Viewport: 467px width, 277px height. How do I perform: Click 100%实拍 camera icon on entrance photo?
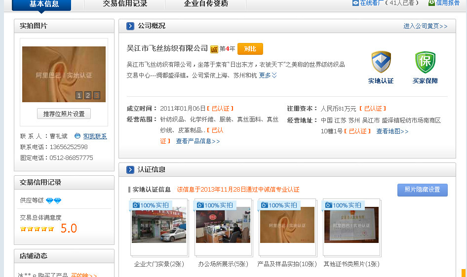coord(136,205)
